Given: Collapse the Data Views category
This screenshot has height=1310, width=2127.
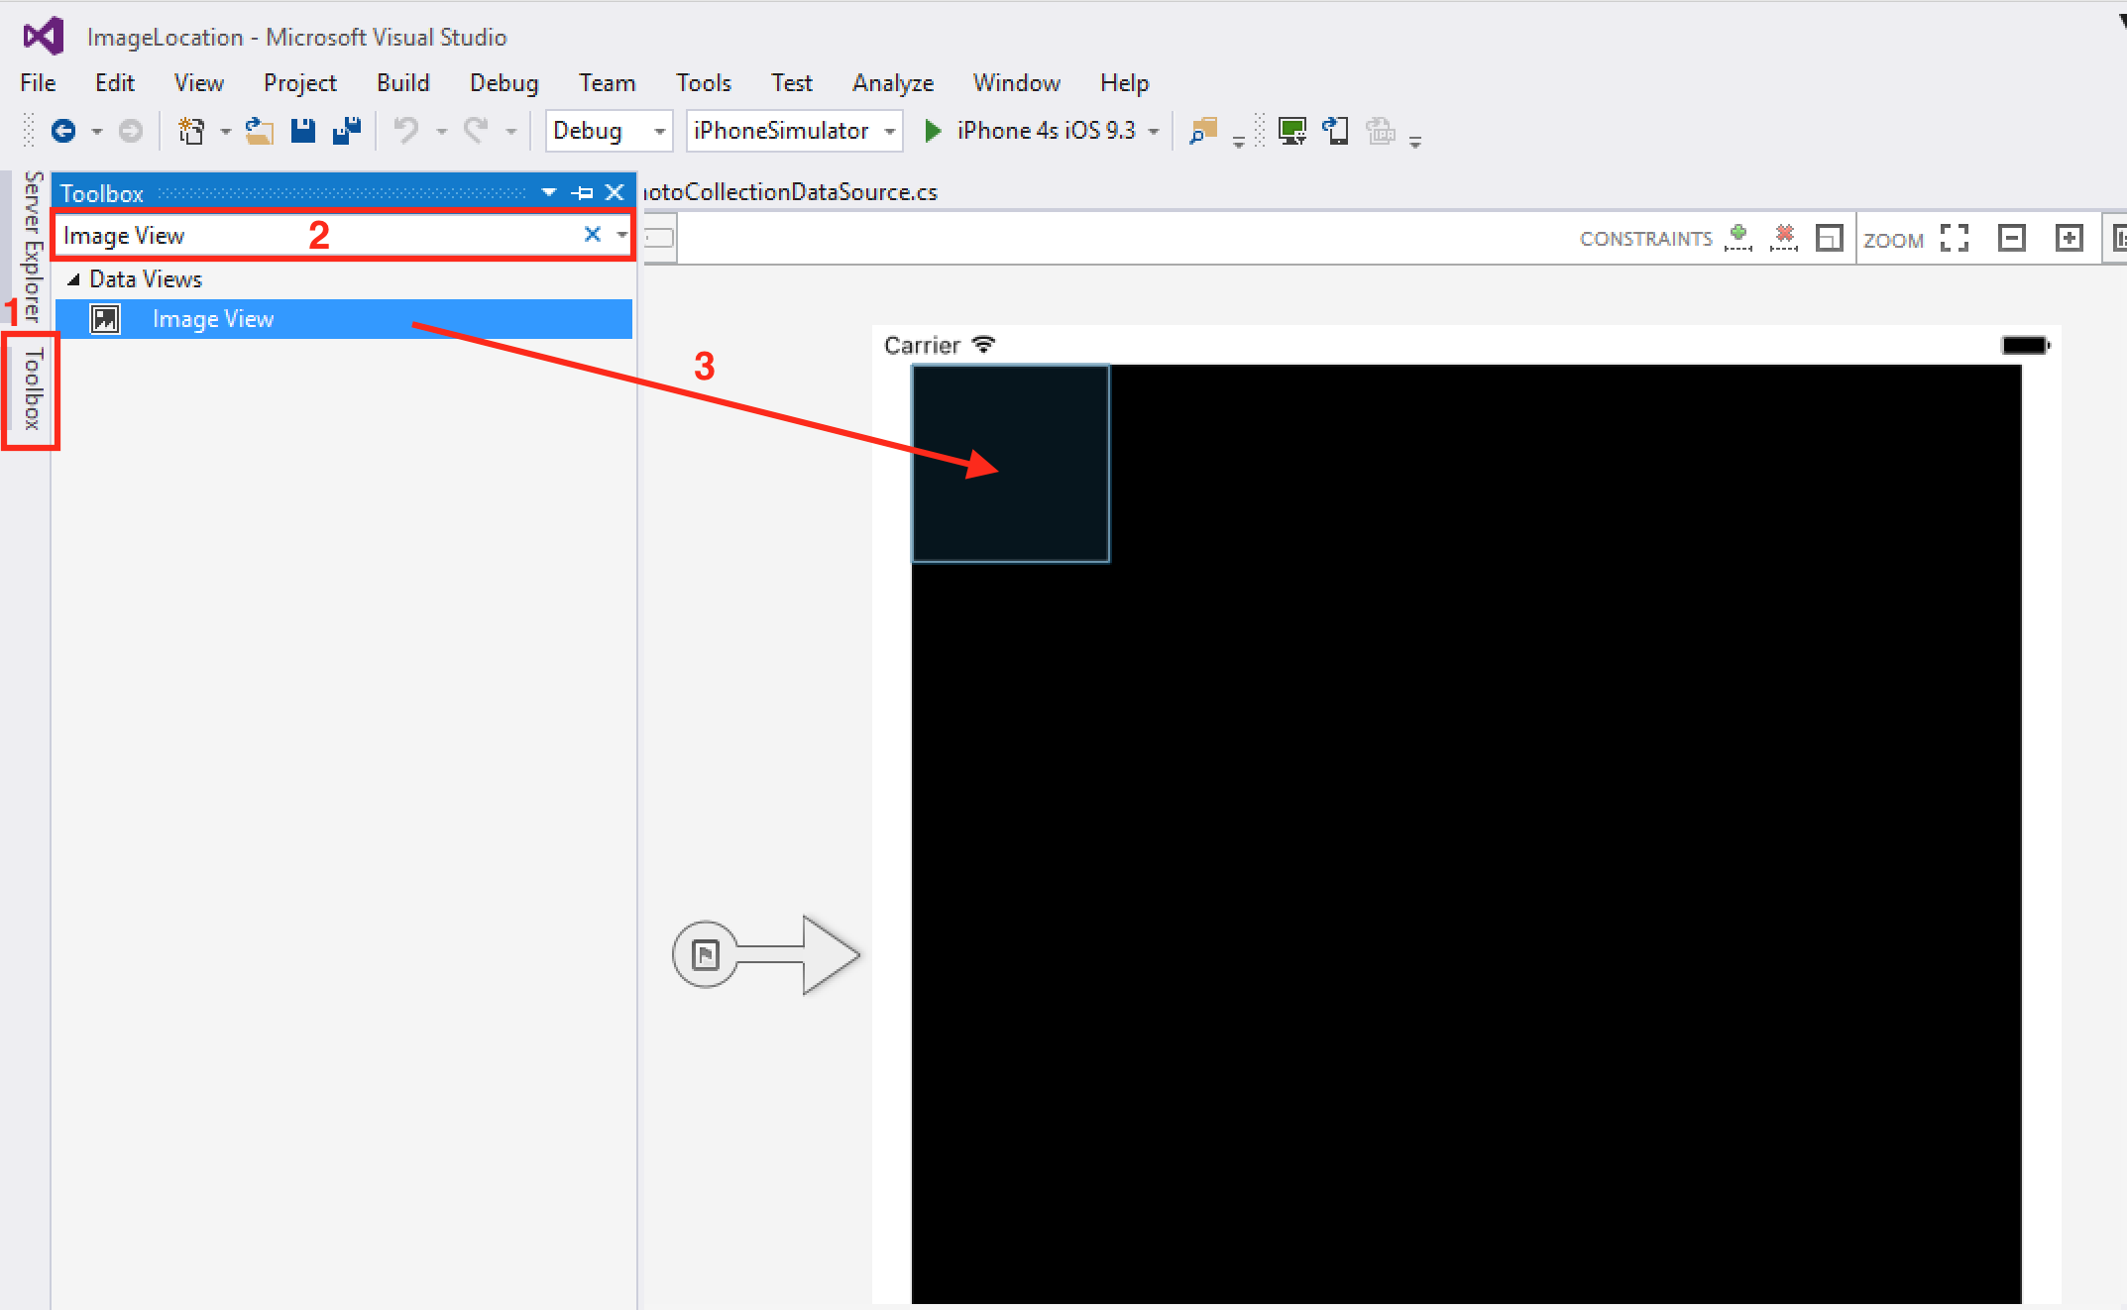Looking at the screenshot, I should point(73,279).
